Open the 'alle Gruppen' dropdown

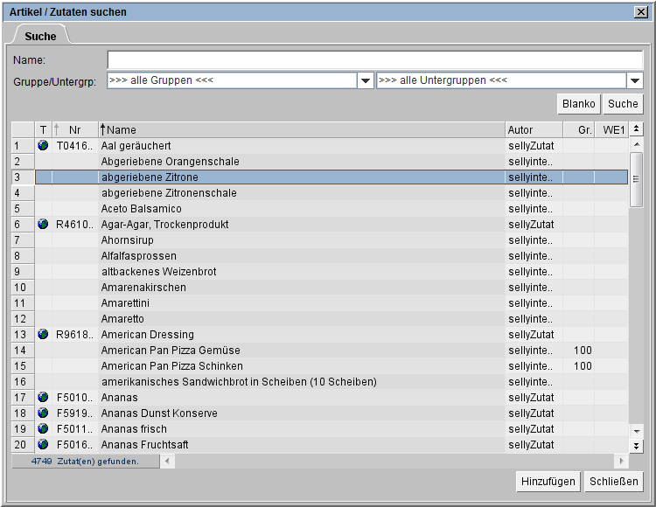coord(366,80)
